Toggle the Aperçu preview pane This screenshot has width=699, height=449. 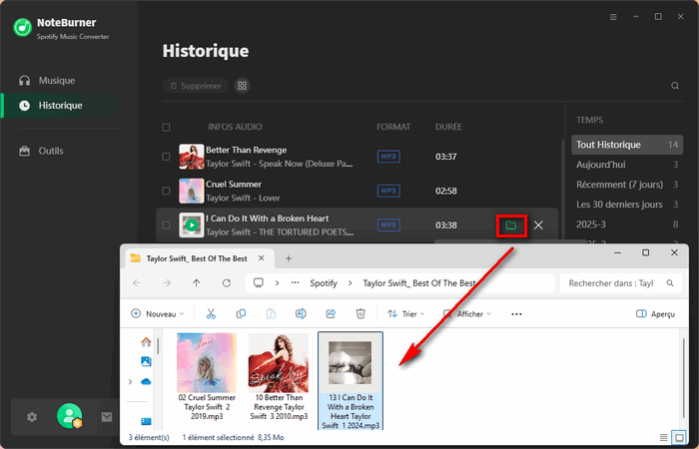pos(656,314)
